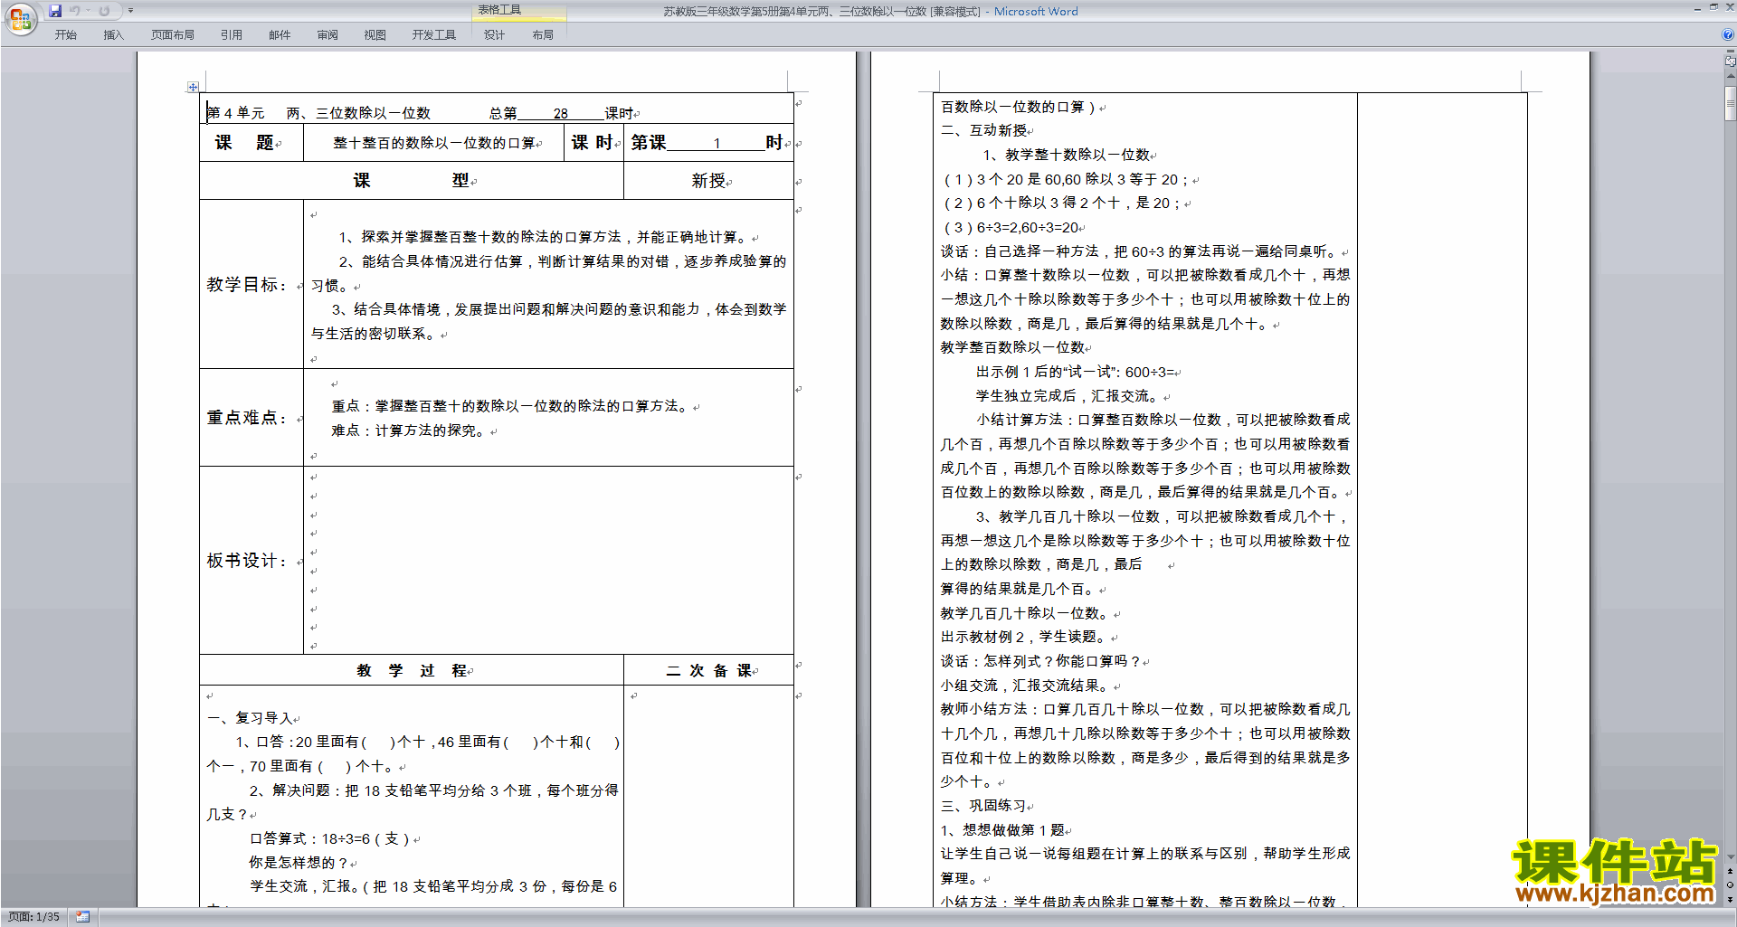Image resolution: width=1737 pixels, height=927 pixels.
Task: Undo last action in Quick Access toolbar
Action: (75, 11)
